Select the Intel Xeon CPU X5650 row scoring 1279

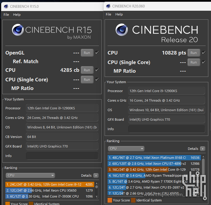50,190
